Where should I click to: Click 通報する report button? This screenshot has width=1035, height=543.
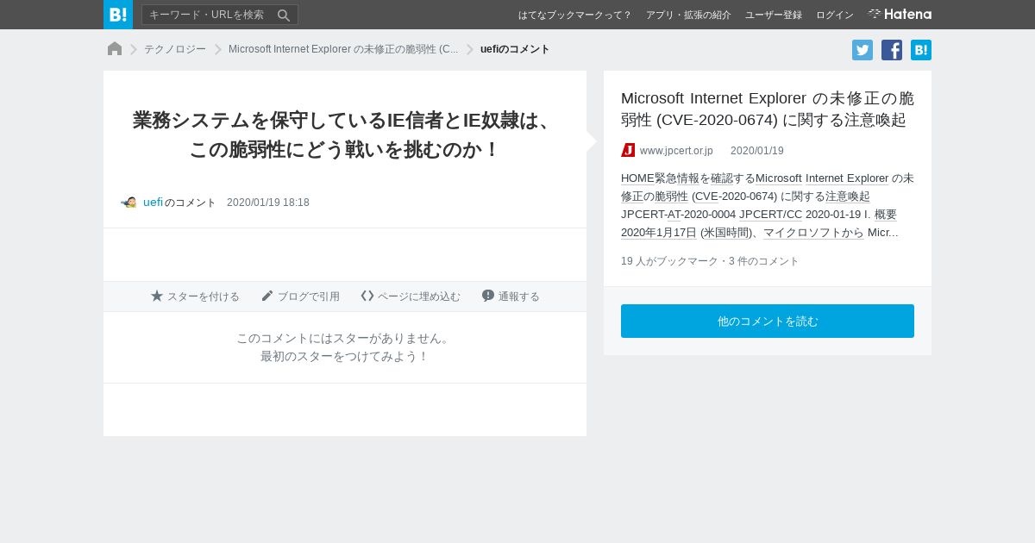(x=511, y=296)
